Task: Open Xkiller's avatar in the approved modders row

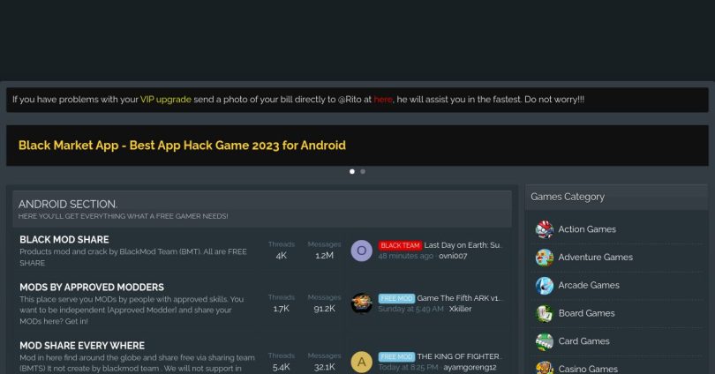Action: 362,303
